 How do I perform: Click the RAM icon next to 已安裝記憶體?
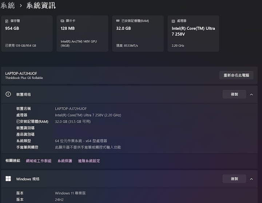(x=118, y=21)
